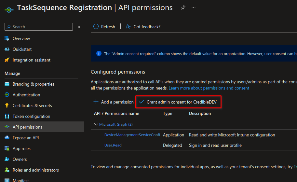This screenshot has height=182, width=297.
Task: Open Learn more about permissions and consent
Action: point(209,88)
